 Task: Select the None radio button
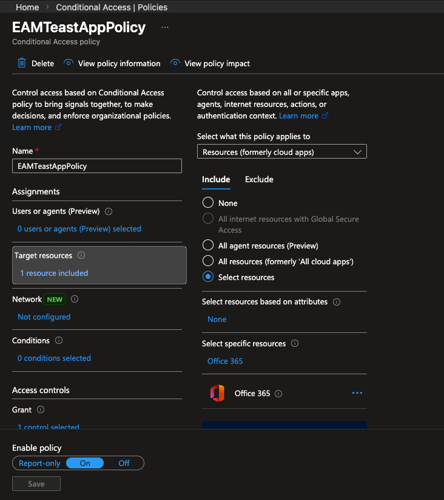click(x=208, y=202)
